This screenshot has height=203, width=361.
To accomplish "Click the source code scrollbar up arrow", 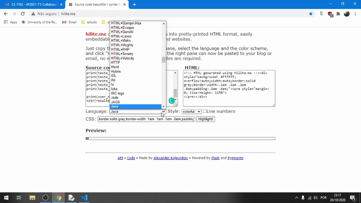I will click(x=175, y=73).
